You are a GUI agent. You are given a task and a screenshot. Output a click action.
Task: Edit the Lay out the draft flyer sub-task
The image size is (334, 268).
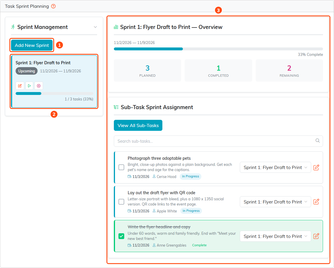pos(316,202)
